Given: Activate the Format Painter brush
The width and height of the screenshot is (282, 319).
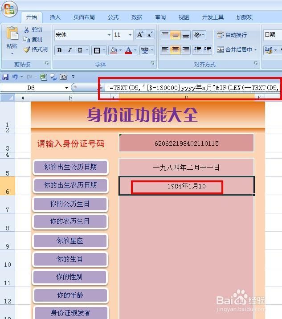Looking at the screenshot, I should click(27, 49).
